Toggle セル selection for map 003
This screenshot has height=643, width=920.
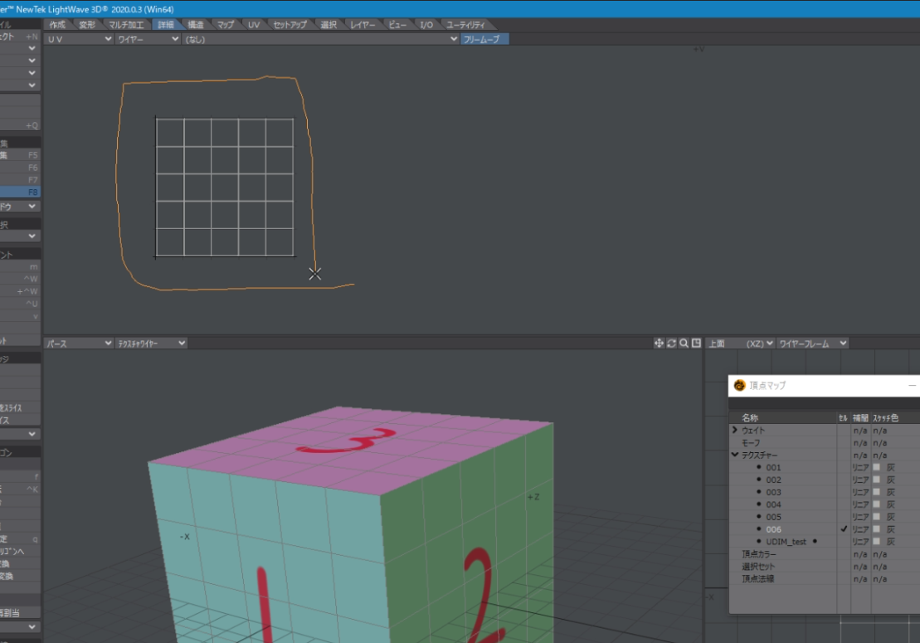point(844,492)
